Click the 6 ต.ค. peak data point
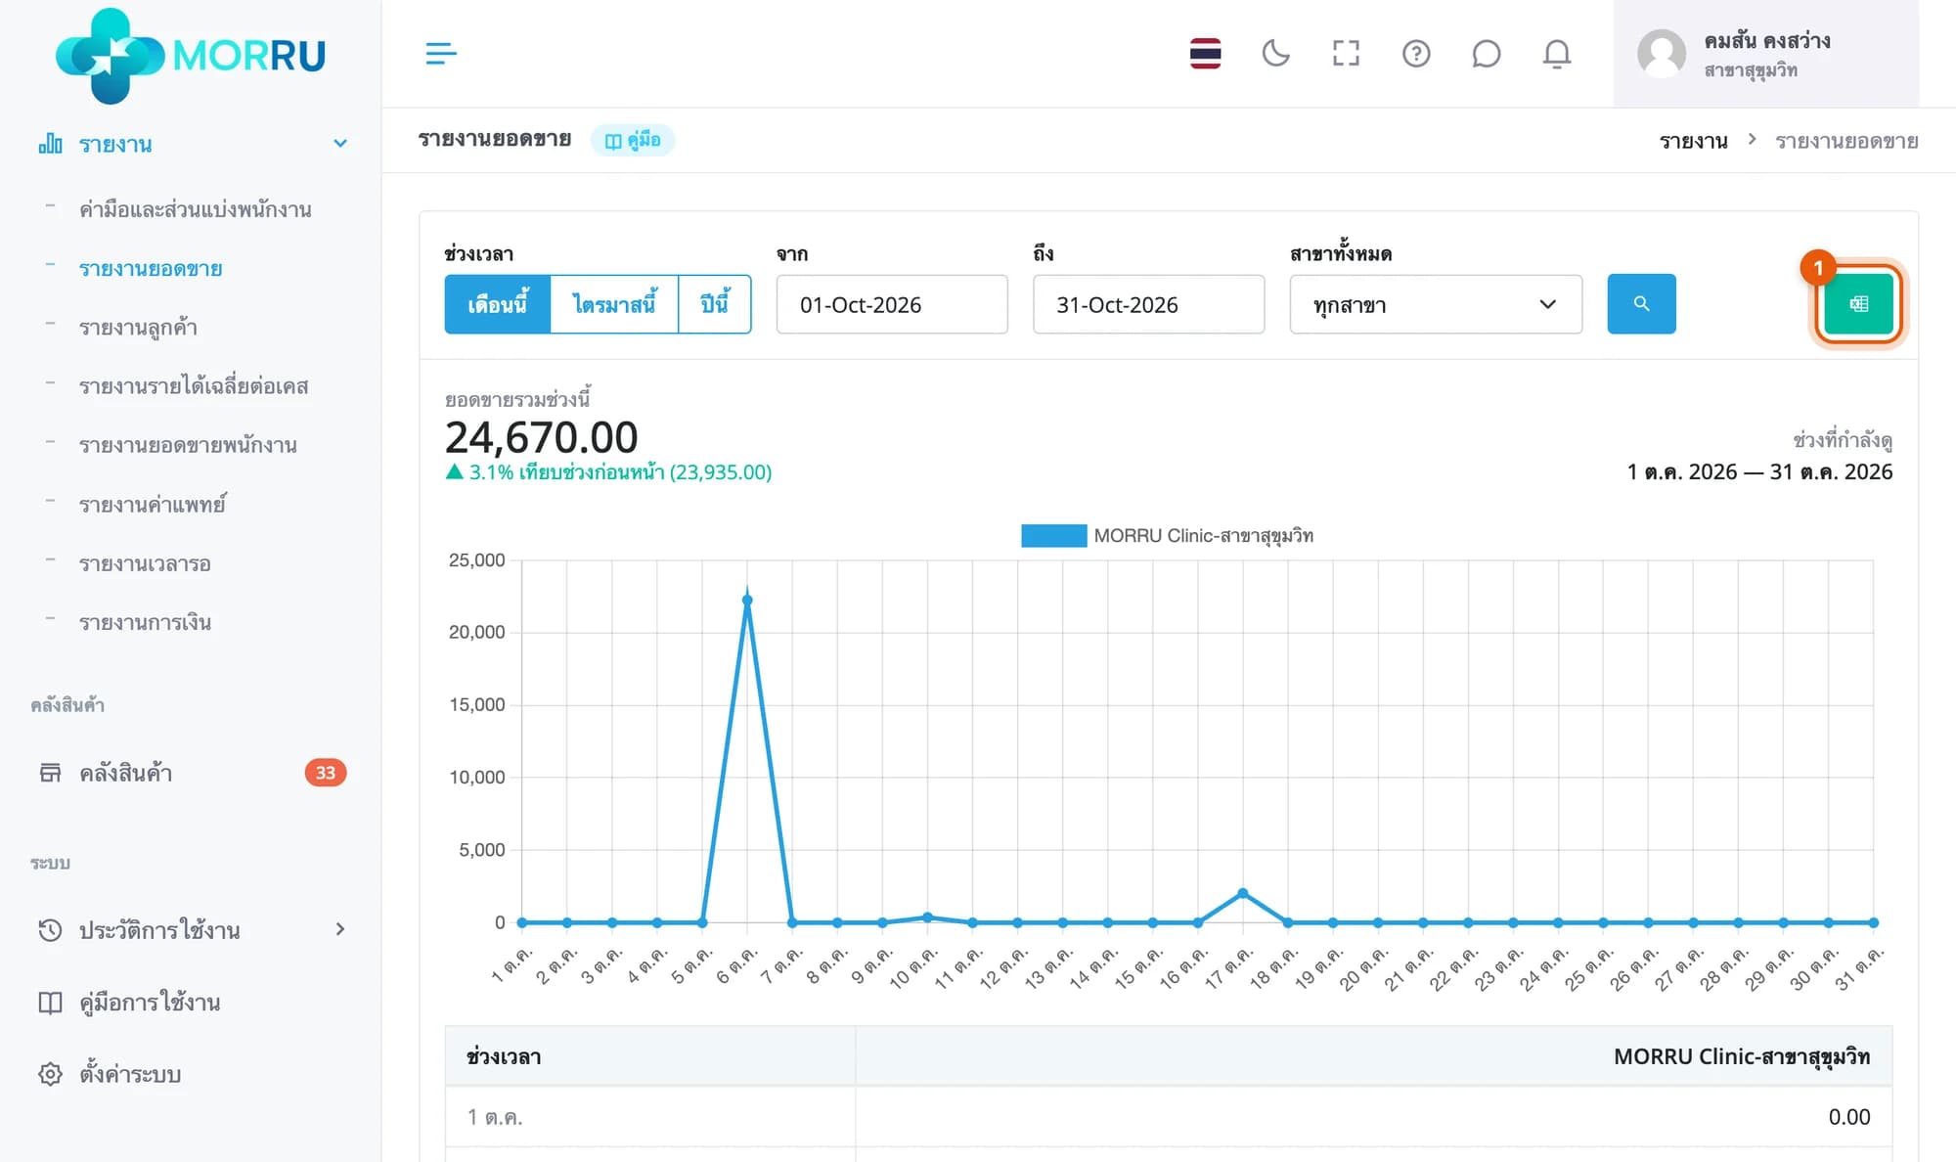This screenshot has height=1162, width=1956. [747, 601]
